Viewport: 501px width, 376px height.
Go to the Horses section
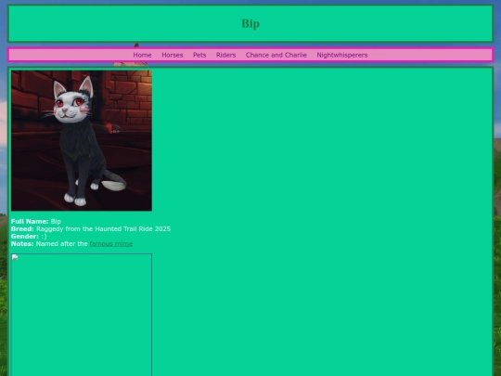173,55
